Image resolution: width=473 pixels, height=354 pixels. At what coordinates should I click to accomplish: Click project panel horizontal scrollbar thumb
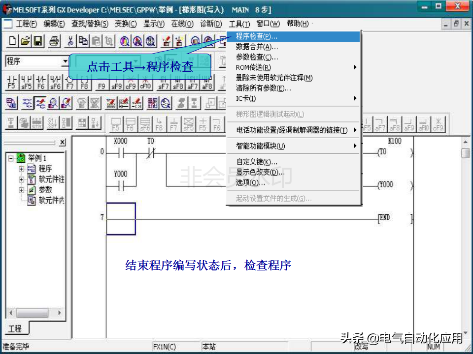[32, 313]
